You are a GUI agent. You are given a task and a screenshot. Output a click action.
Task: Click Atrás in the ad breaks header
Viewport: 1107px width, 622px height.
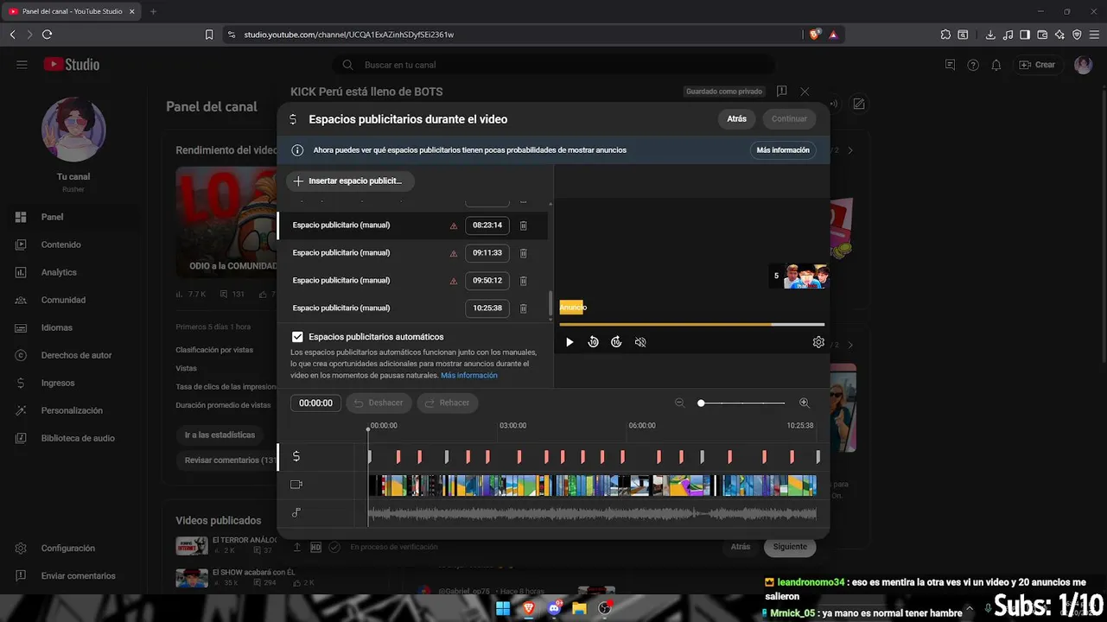[736, 119]
